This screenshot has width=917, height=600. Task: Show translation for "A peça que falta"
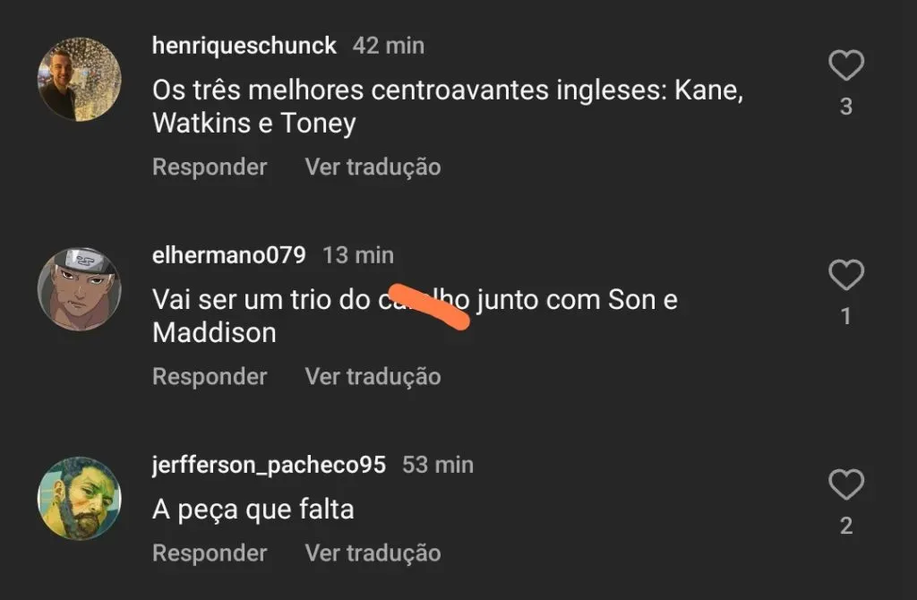click(373, 554)
